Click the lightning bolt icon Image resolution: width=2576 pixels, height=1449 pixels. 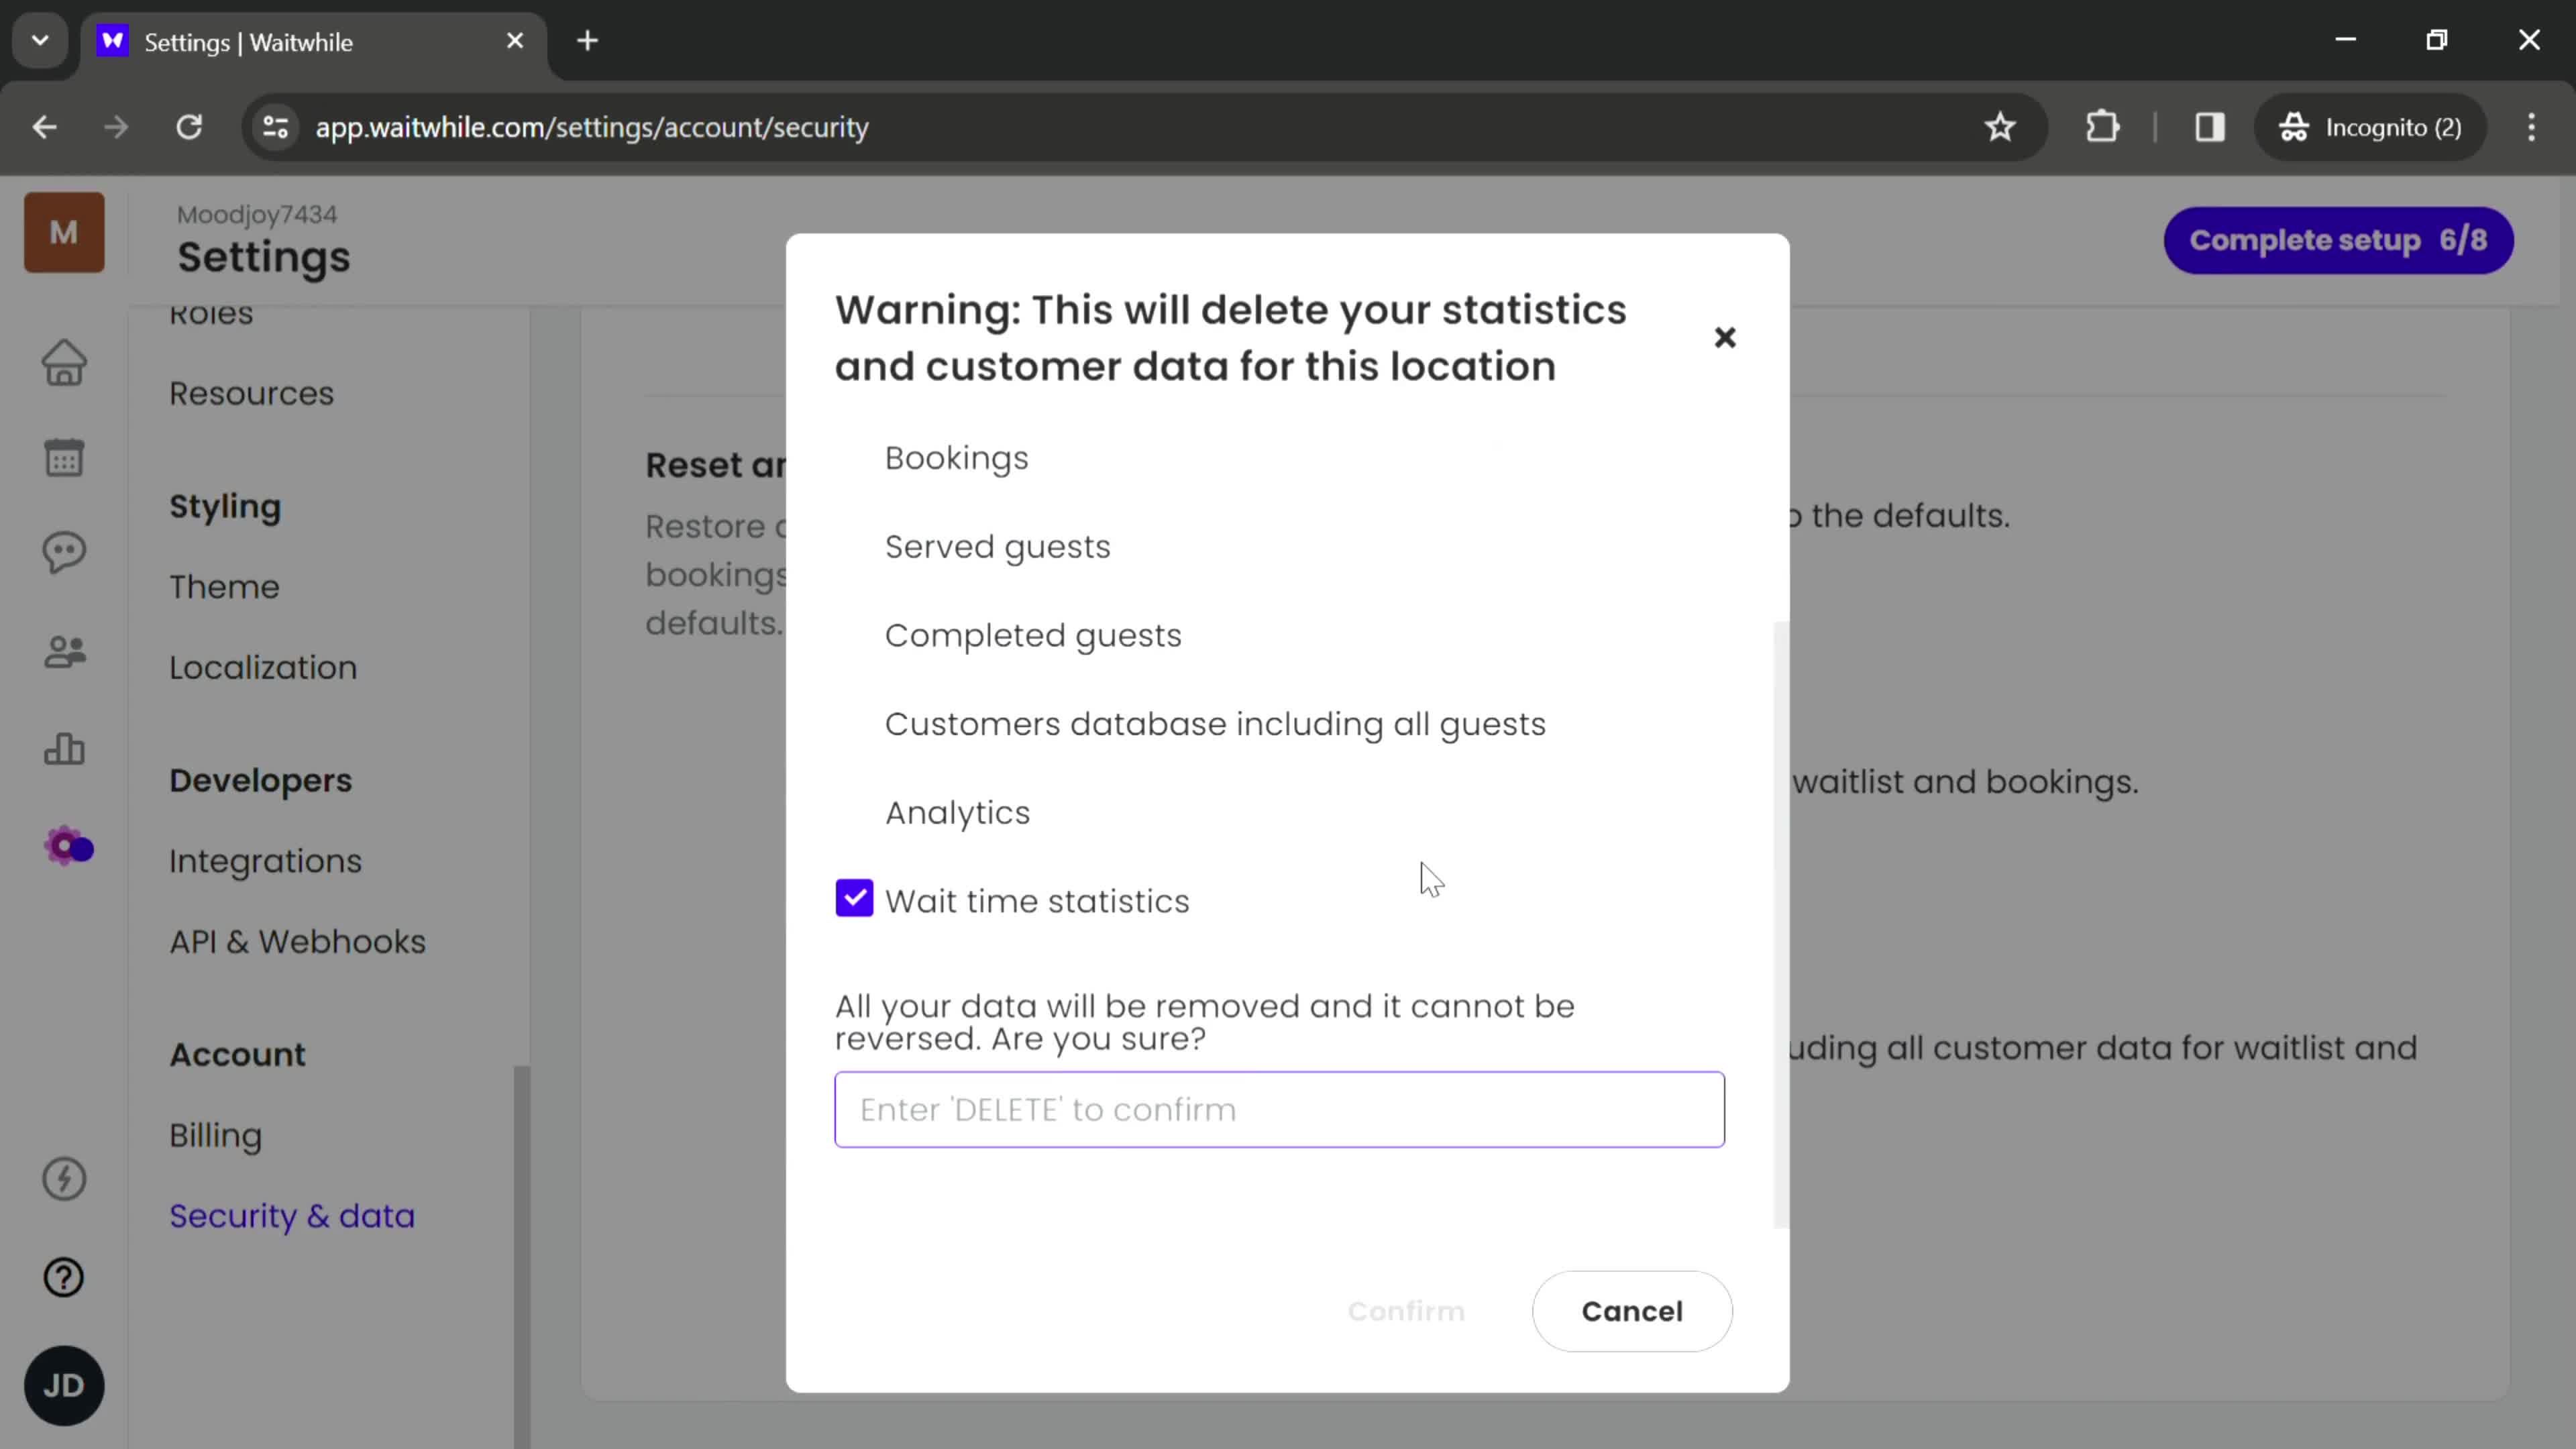[64, 1179]
